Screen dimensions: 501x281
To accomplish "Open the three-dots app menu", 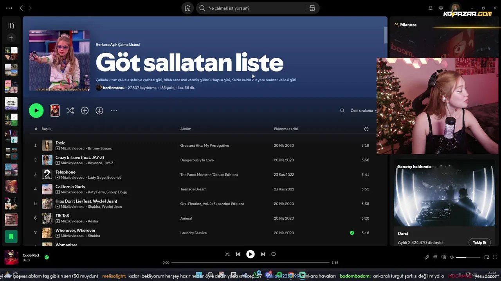I will (9, 8).
